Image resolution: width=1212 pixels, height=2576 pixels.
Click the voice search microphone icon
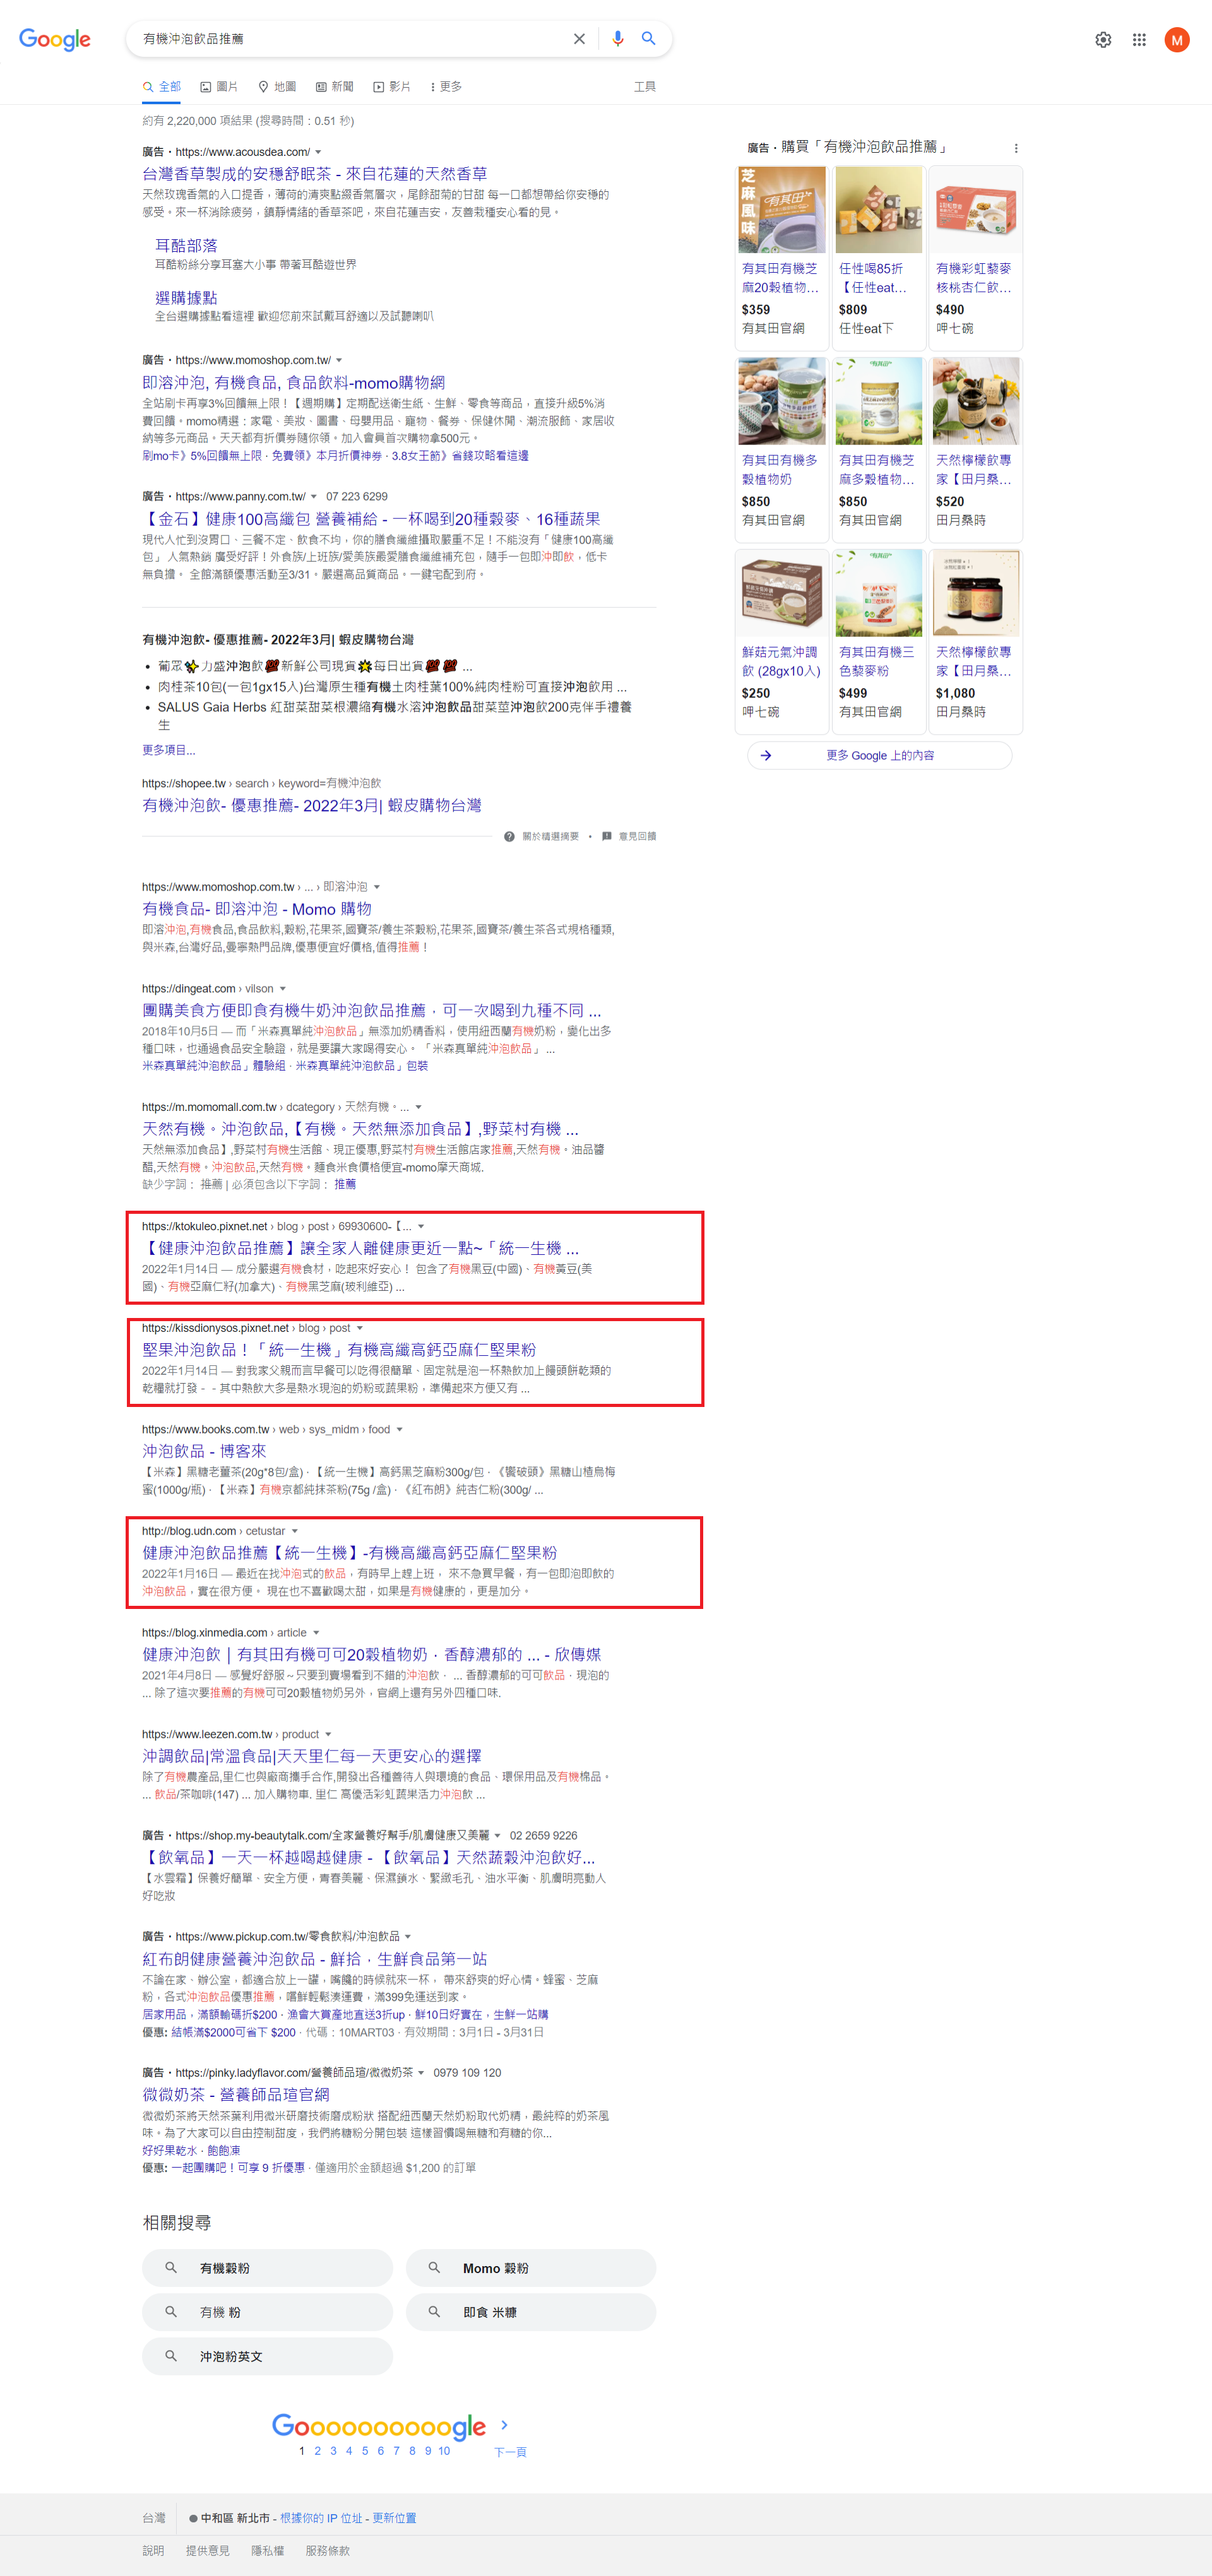coord(618,38)
